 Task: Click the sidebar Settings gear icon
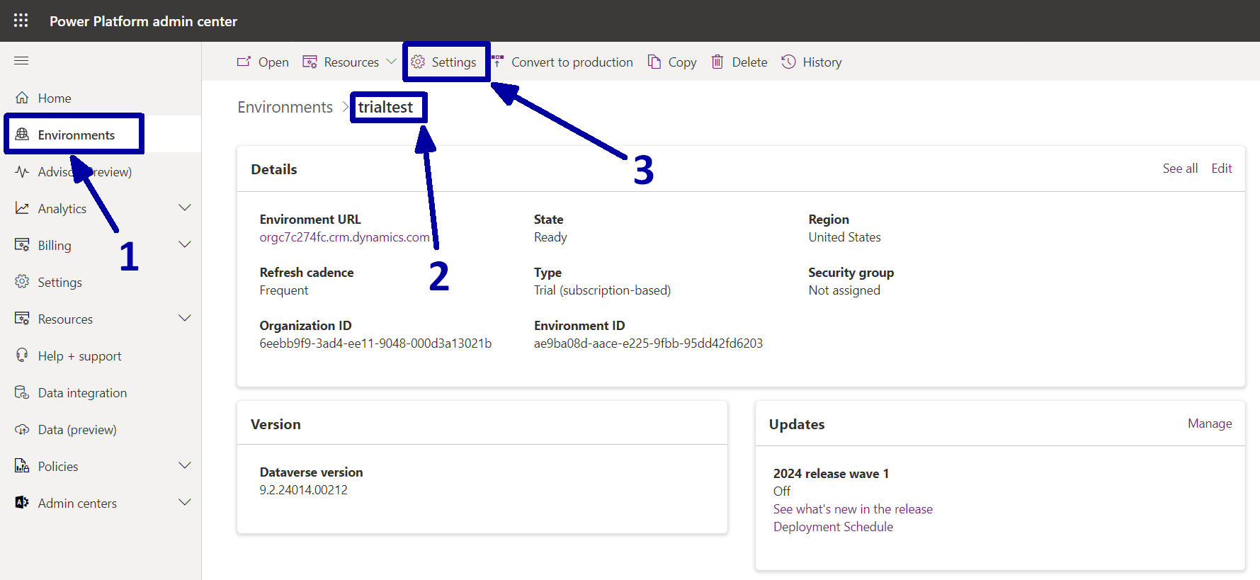pyautogui.click(x=23, y=282)
